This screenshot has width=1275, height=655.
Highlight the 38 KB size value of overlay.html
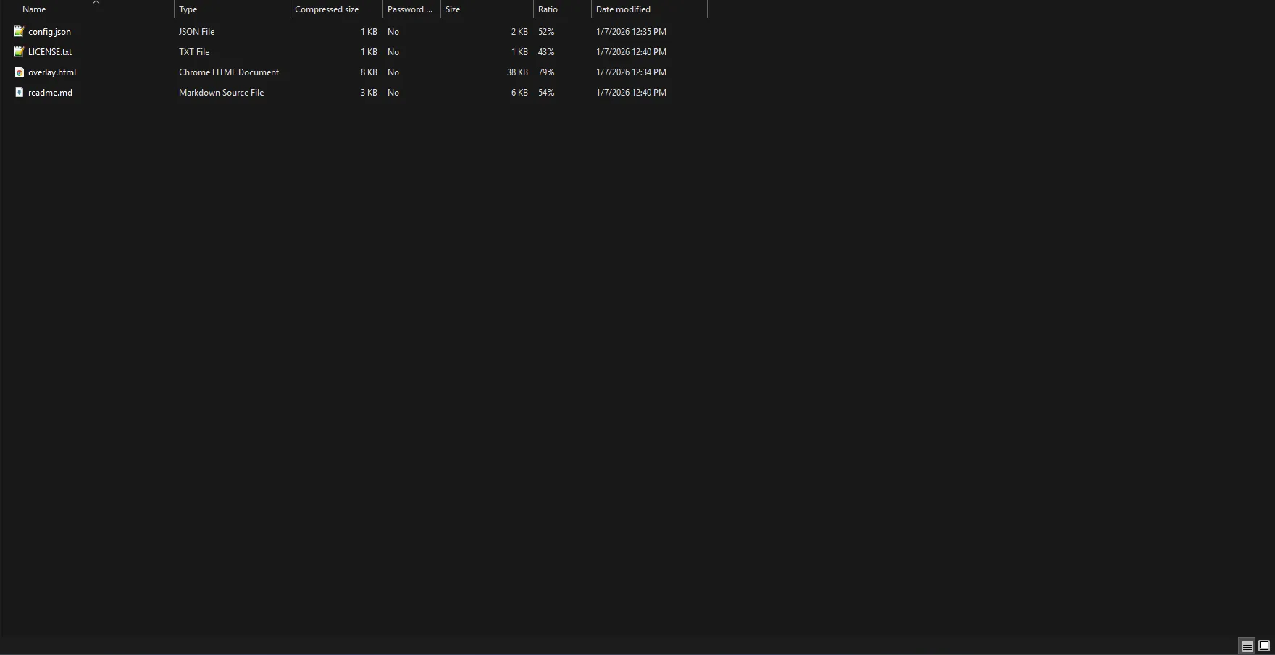click(x=517, y=72)
